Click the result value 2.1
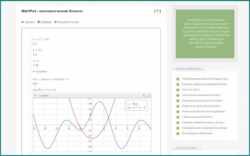Image resolution: width=250 pixels, height=156 pixels. pyautogui.click(x=35, y=44)
